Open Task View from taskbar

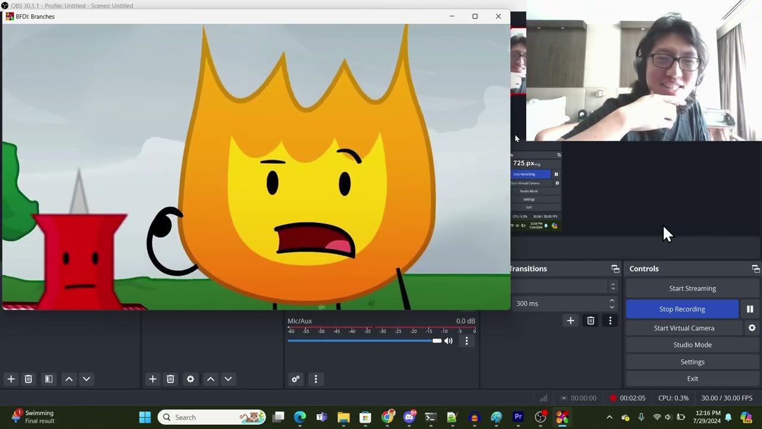pos(278,417)
